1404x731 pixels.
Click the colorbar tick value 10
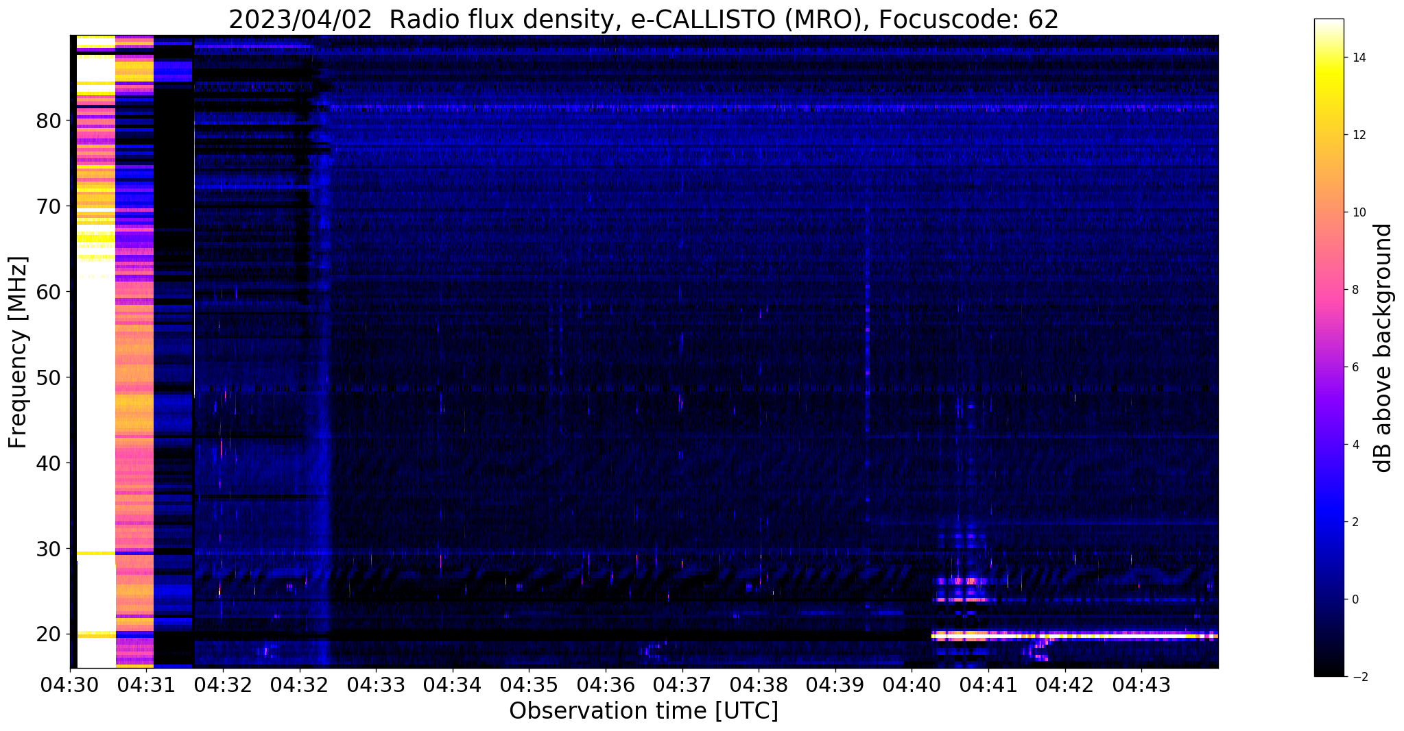(1359, 212)
